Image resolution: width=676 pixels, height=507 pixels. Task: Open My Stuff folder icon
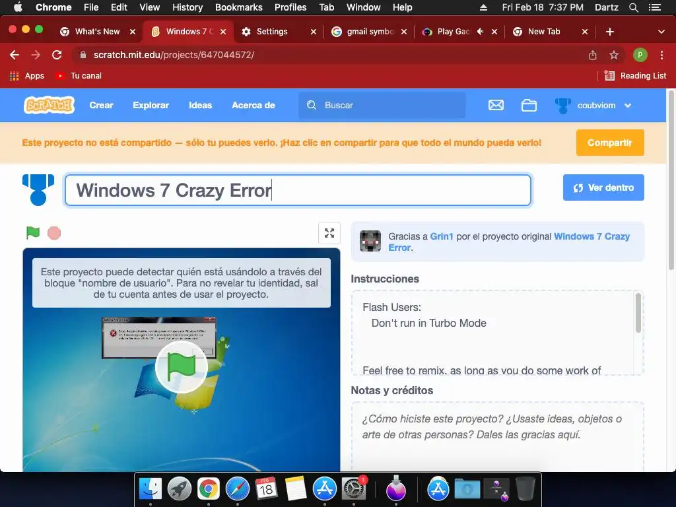[529, 105]
